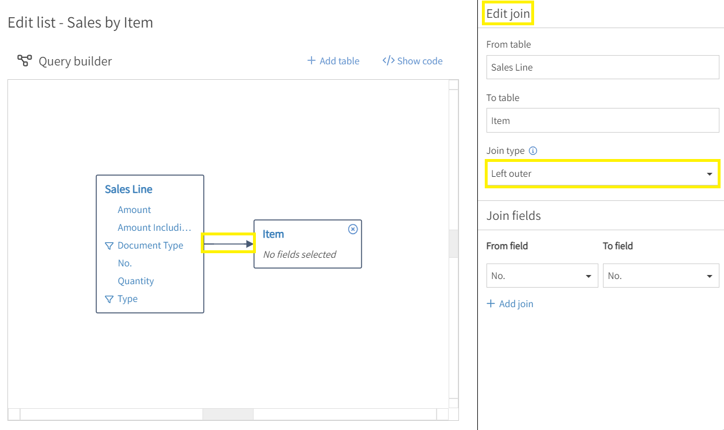
Task: Click the join arrow between Sales Line and Item
Action: click(x=228, y=244)
